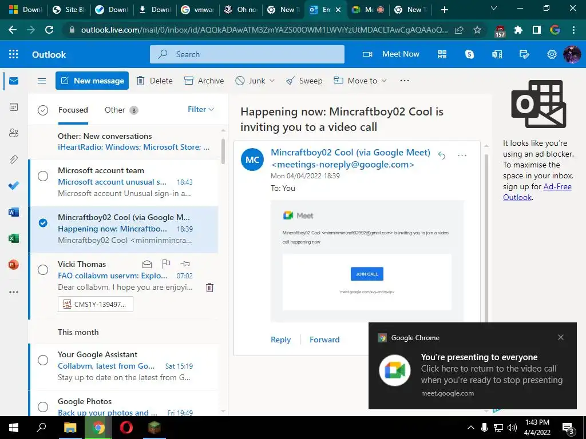Switch to the Oh no Chrome tab

click(x=241, y=10)
